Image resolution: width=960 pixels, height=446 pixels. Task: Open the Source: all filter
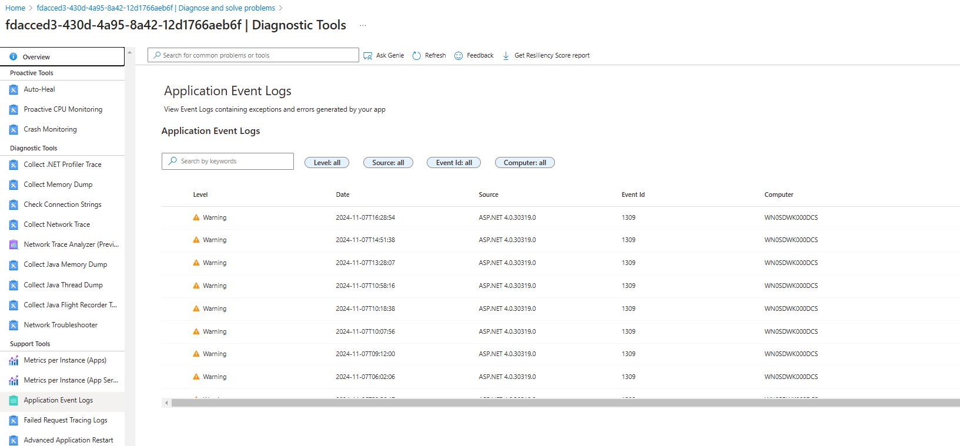point(388,163)
